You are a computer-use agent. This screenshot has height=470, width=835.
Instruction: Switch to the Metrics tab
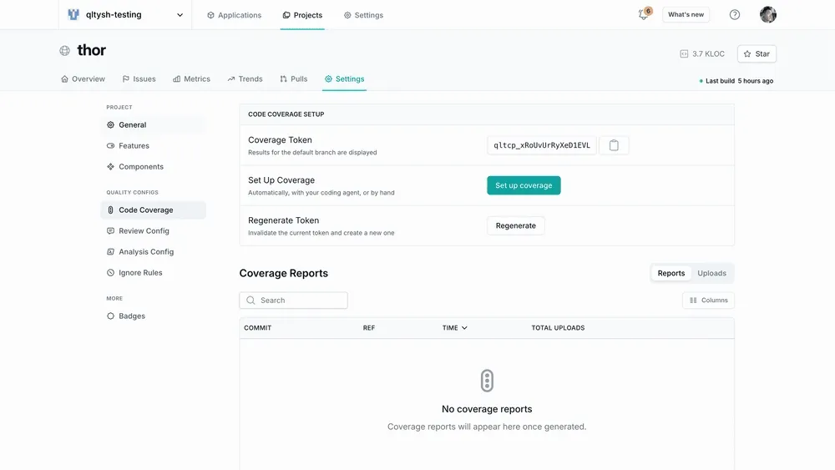(191, 78)
